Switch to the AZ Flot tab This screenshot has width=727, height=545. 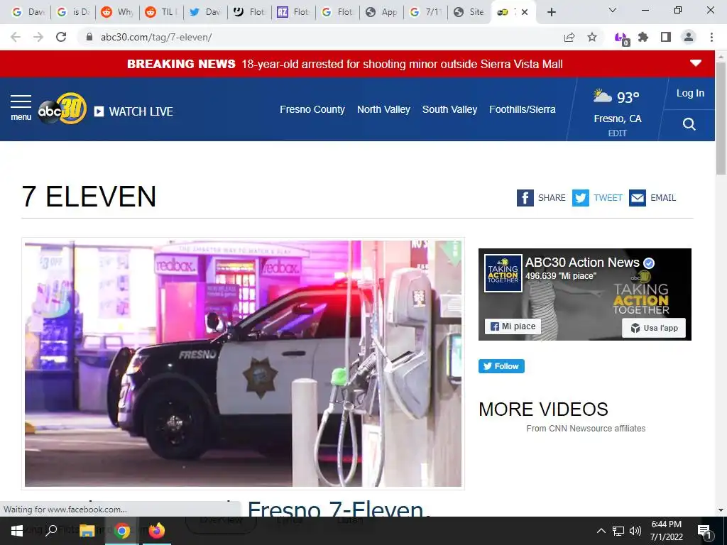[294, 12]
